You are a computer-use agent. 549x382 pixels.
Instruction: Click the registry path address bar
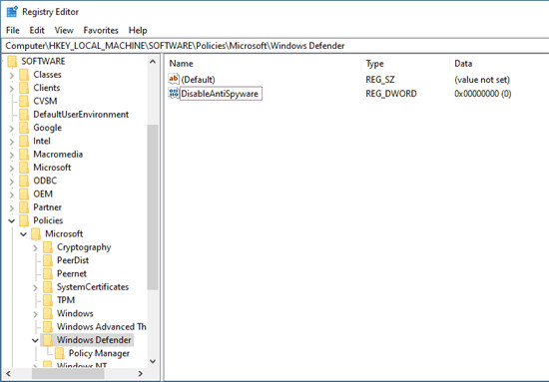click(274, 46)
